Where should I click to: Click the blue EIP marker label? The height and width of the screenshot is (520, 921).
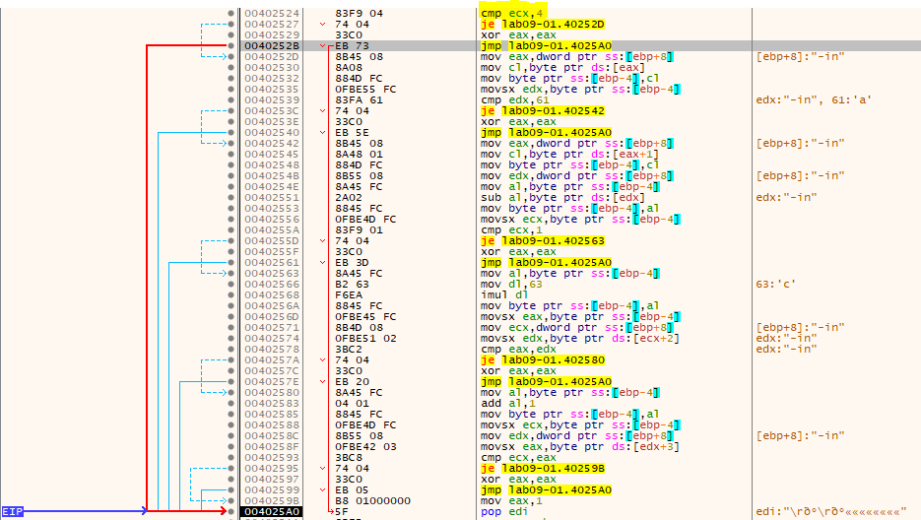pos(13,512)
